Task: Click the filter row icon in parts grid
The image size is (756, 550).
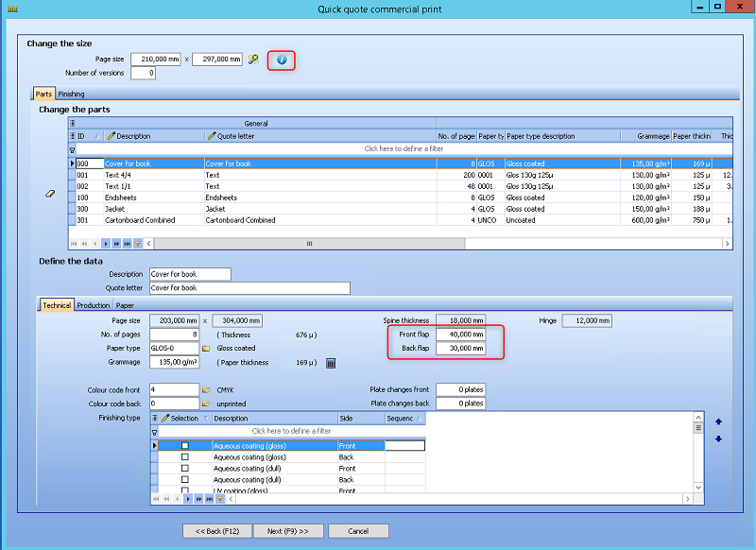Action: tap(73, 150)
